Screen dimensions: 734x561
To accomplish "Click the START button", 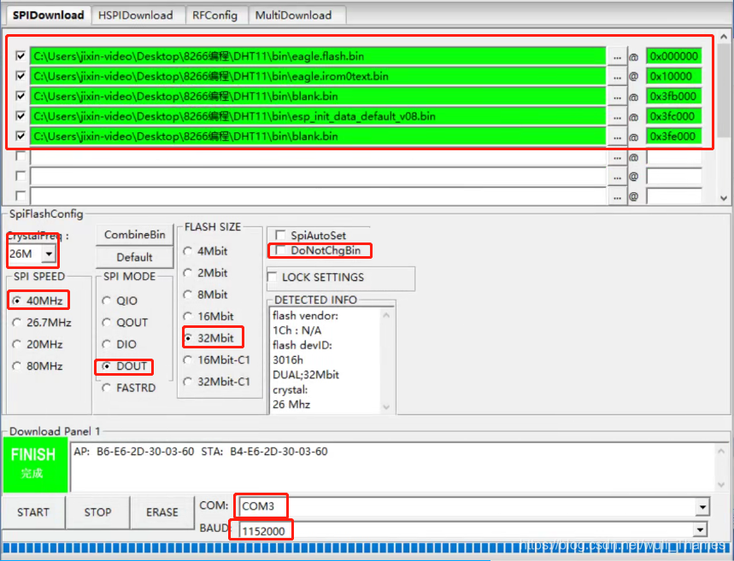I will (x=32, y=512).
